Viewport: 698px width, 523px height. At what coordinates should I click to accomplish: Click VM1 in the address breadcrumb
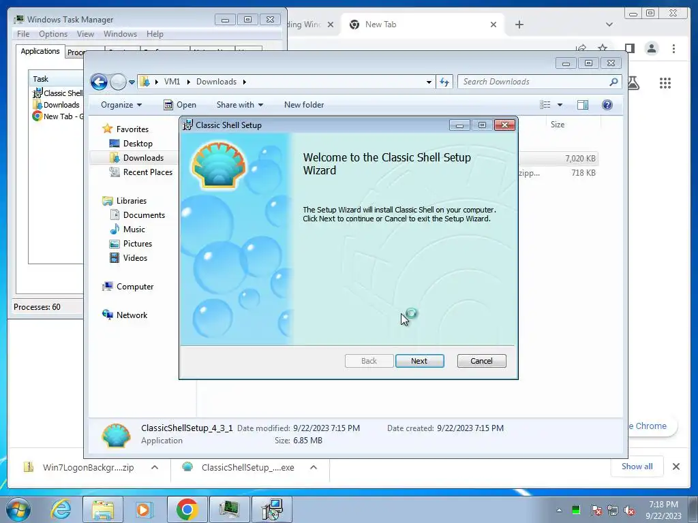click(x=172, y=82)
